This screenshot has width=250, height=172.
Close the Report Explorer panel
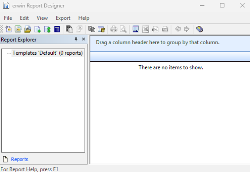click(83, 39)
